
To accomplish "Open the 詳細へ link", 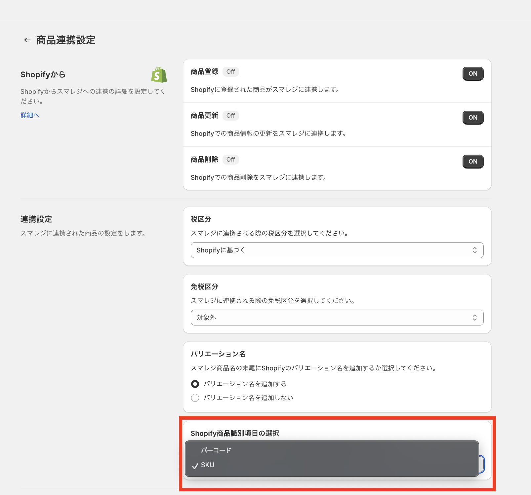I will click(x=30, y=115).
